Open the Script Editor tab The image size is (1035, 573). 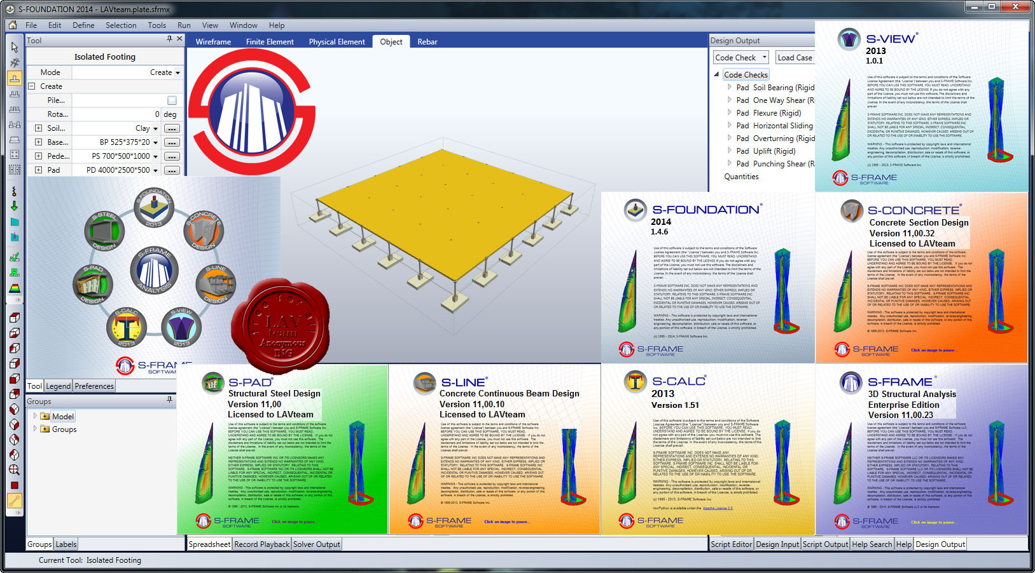click(732, 544)
